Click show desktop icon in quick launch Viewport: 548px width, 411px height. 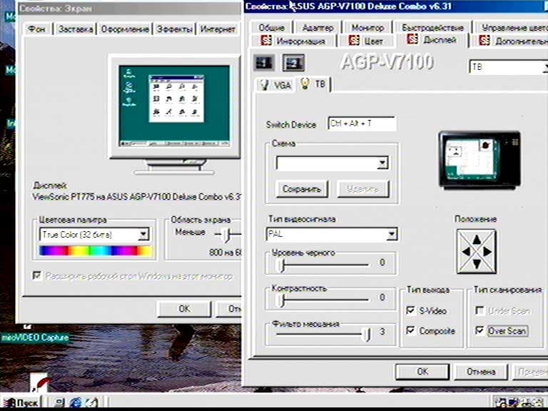coord(59,402)
